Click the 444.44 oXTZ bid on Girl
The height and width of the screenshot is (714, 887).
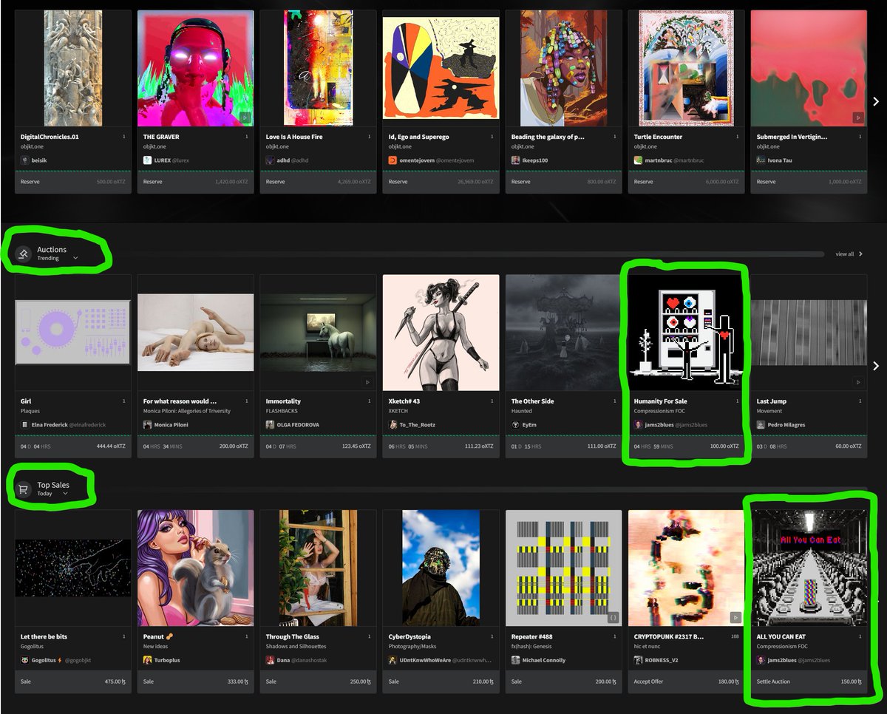[111, 446]
